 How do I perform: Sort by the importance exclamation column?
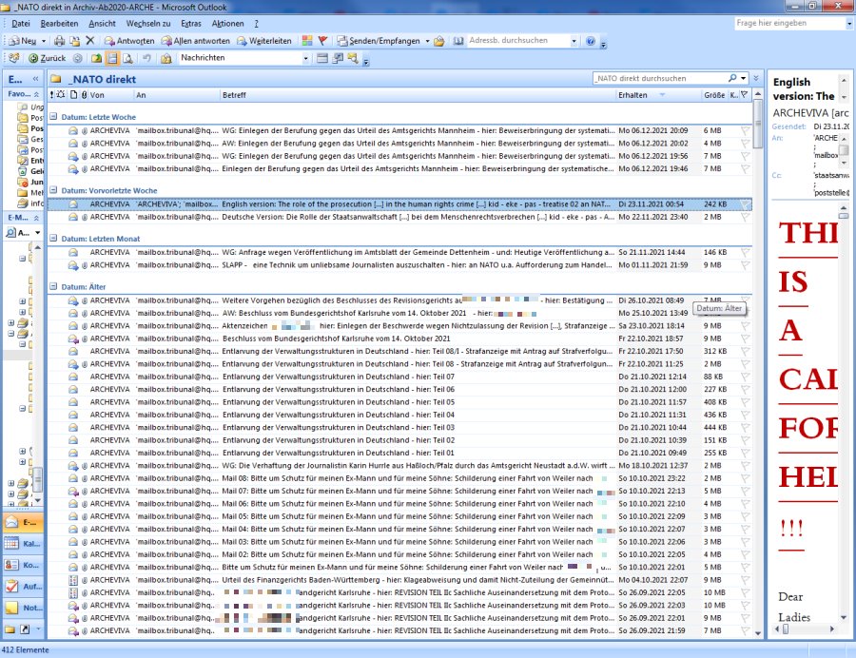(52, 95)
